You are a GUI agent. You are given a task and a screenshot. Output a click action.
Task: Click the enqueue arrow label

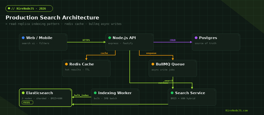[x=151, y=53]
